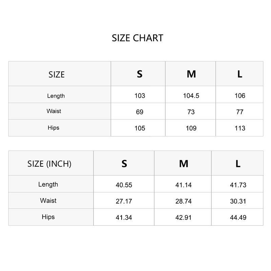
Task: Click the hips value 44.49
Action: (x=238, y=217)
